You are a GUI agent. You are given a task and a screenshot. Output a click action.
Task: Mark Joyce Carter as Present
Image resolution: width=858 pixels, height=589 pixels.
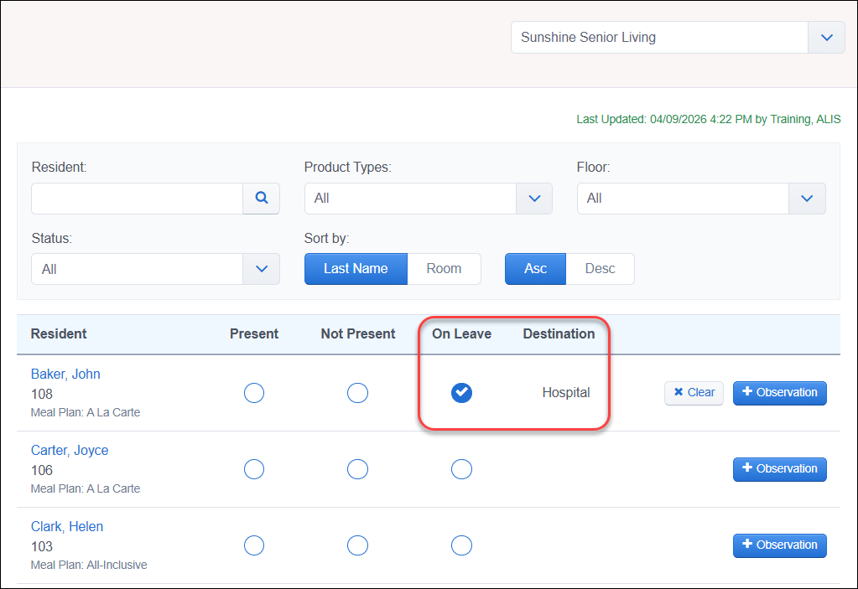coord(254,469)
